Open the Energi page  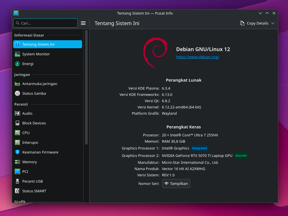tap(47, 64)
